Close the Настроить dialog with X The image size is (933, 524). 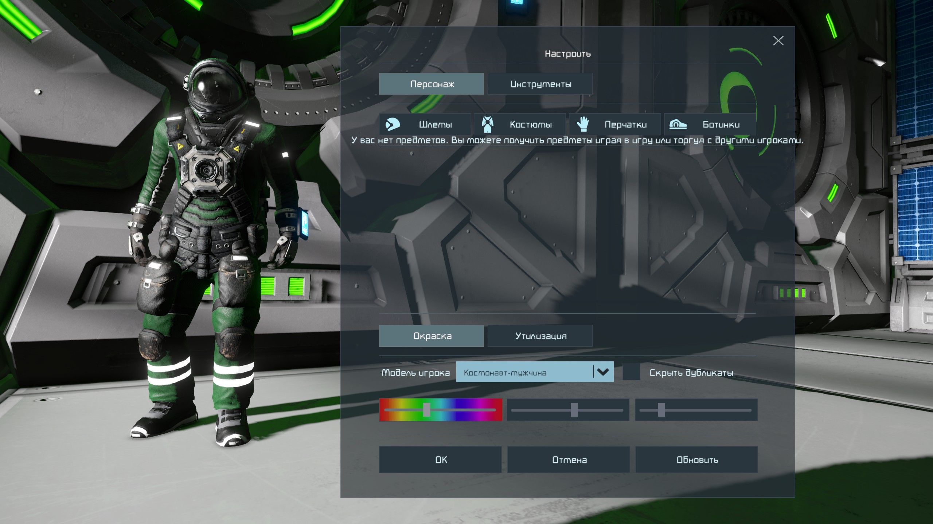778,41
